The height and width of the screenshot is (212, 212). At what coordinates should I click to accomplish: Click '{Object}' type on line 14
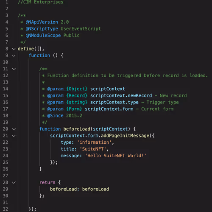pos(77,89)
